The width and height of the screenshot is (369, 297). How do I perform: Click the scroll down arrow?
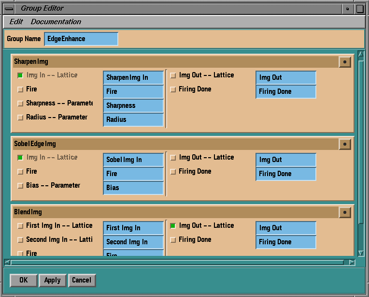[x=361, y=253]
